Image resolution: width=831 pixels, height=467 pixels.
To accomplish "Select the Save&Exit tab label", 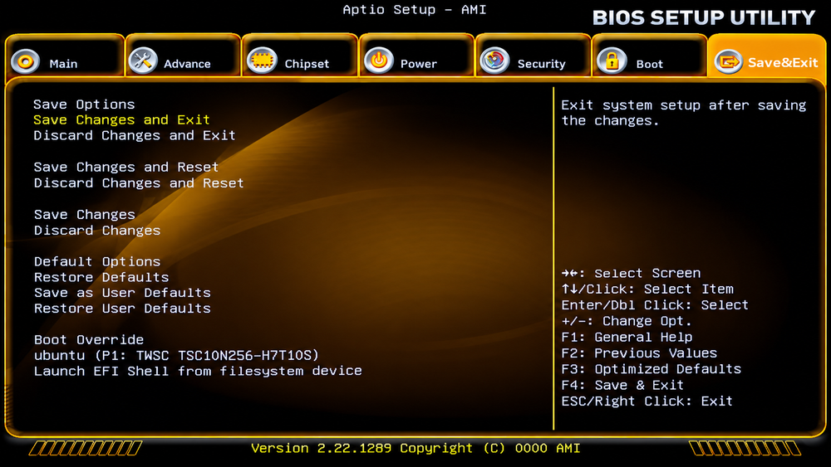I will click(x=783, y=63).
